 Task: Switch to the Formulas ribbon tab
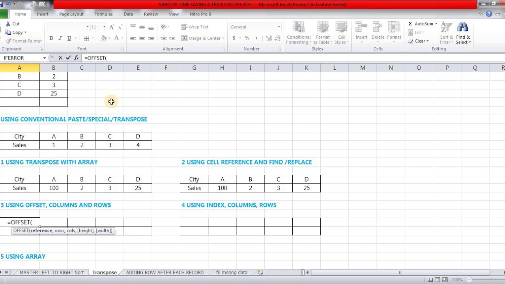103,14
